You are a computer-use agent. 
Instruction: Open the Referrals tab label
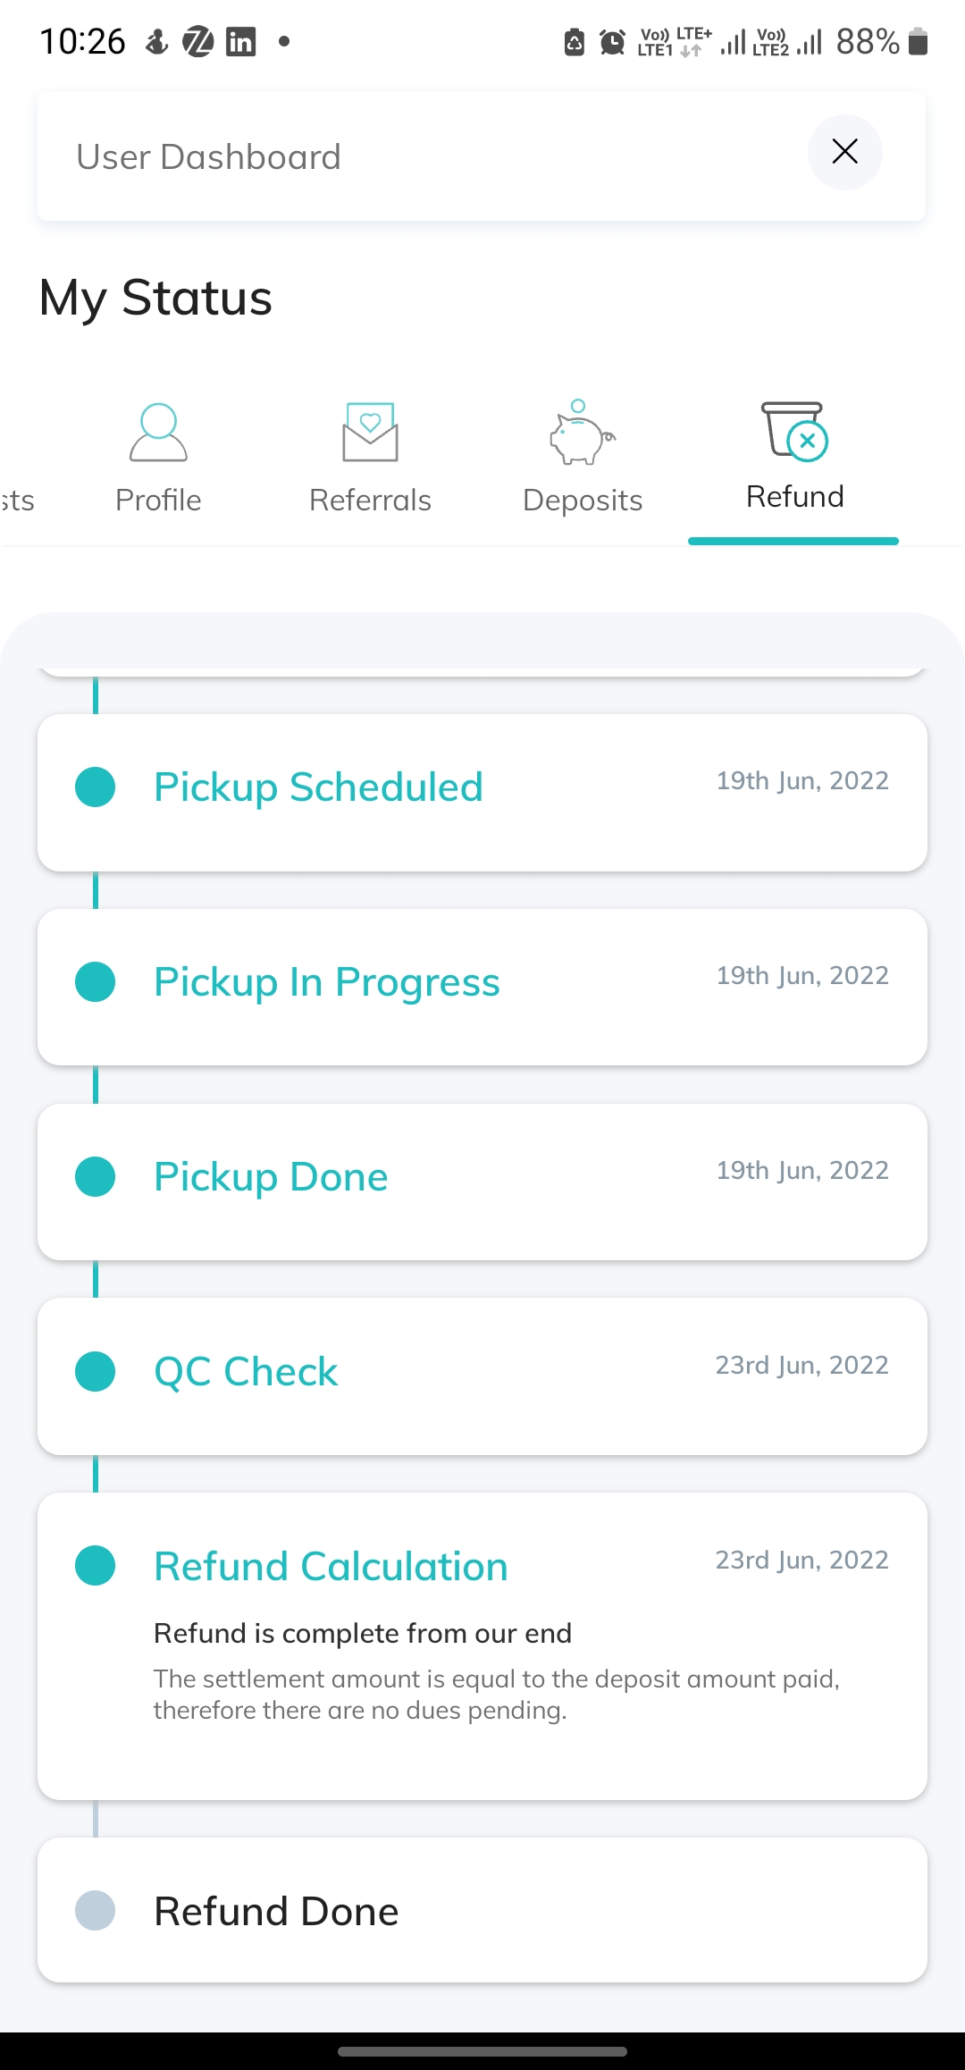coord(370,501)
